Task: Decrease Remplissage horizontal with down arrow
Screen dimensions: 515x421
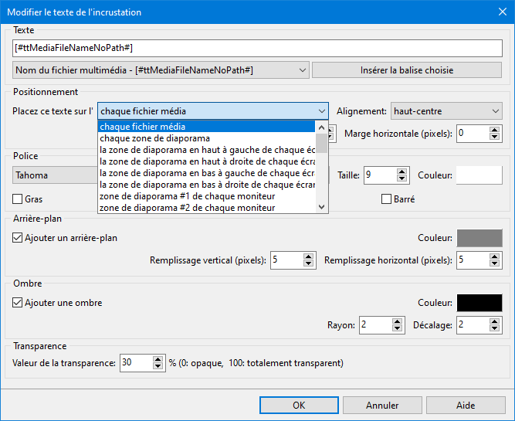Action: [494, 263]
